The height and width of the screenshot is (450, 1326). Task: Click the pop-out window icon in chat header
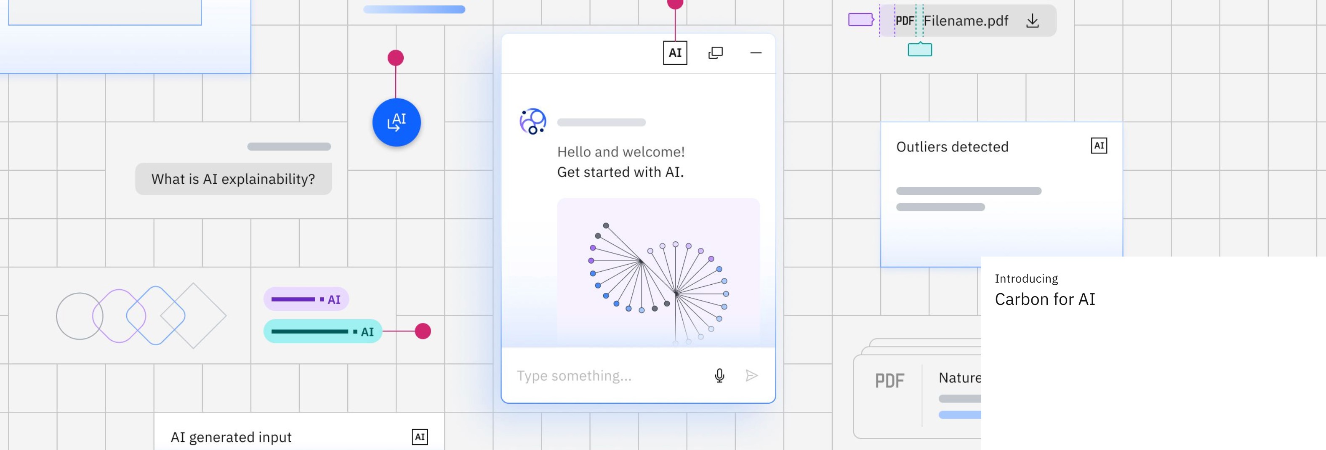click(x=716, y=53)
